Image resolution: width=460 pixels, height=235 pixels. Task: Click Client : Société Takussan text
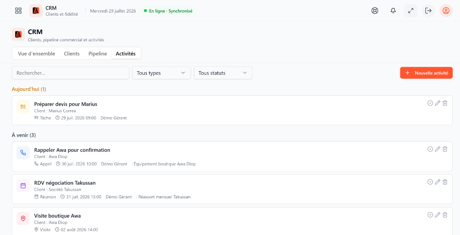coord(58,189)
